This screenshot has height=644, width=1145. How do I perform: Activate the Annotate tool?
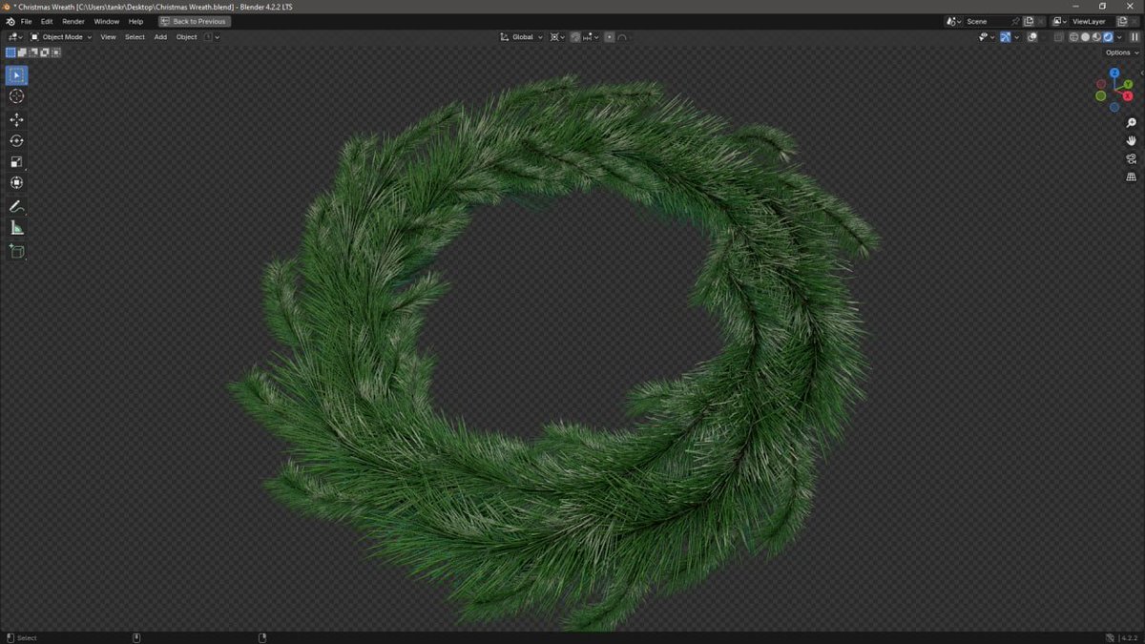[16, 207]
